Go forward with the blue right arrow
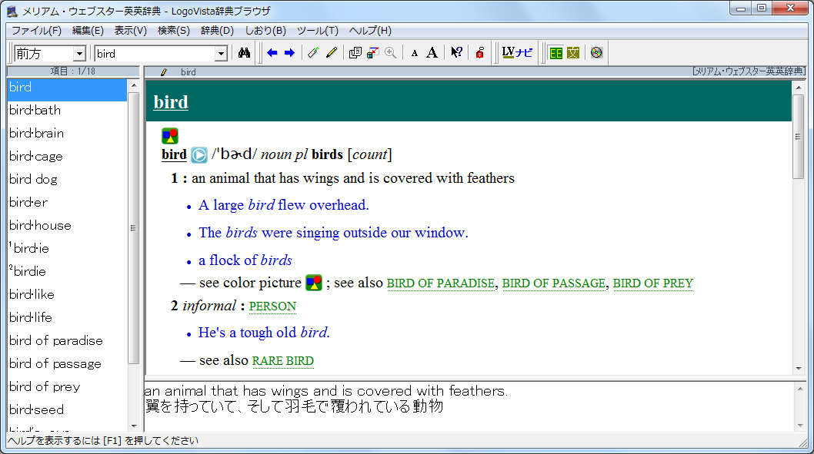This screenshot has height=454, width=814. (x=289, y=53)
